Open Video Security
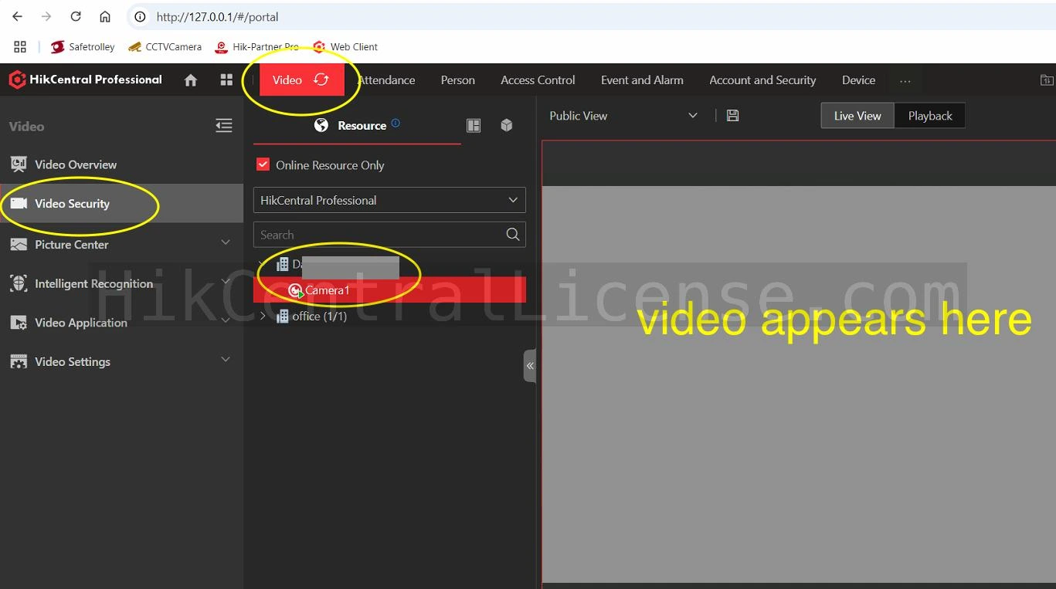 [x=121, y=204]
